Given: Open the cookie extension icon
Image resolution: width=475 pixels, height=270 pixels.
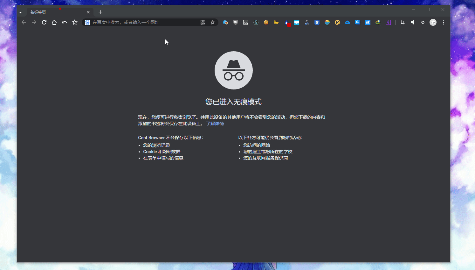Looking at the screenshot, I should click(x=266, y=22).
